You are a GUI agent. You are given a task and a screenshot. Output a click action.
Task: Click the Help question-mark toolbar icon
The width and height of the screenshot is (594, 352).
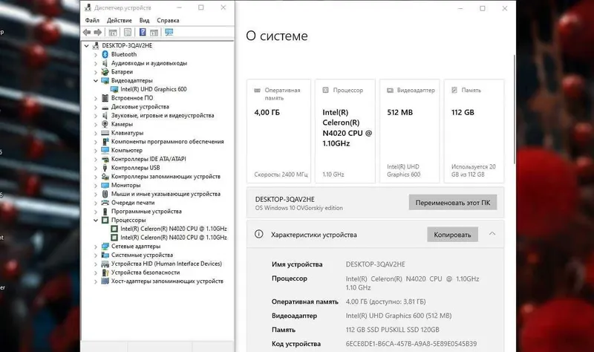[143, 32]
